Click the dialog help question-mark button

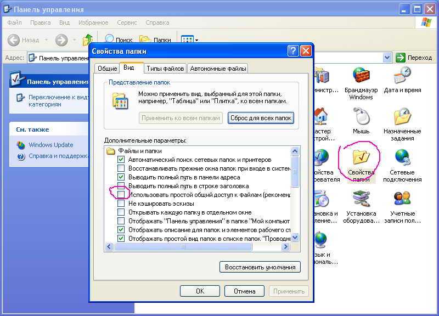point(293,51)
